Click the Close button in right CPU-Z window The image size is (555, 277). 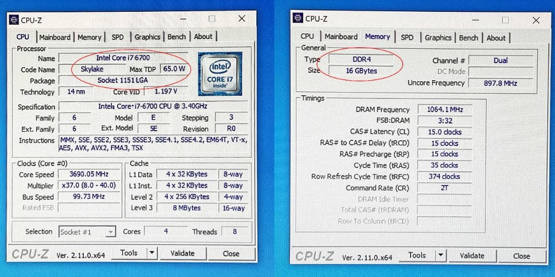(522, 256)
